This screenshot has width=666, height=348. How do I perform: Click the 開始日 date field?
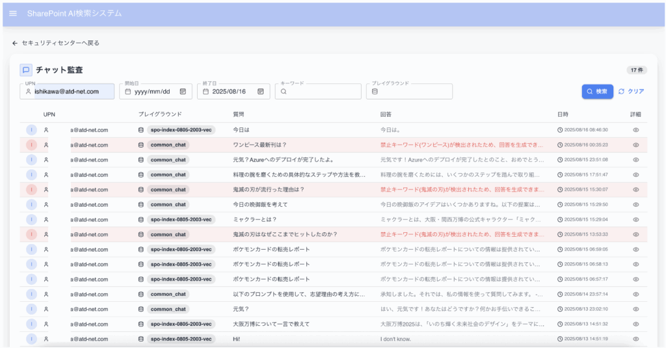(152, 92)
